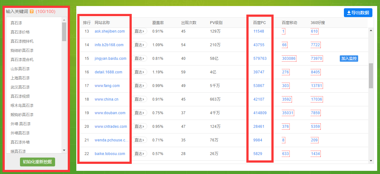The height and width of the screenshot is (174, 380).
Task: Select keyword 真石漆外墙 in list
Action: (20, 142)
